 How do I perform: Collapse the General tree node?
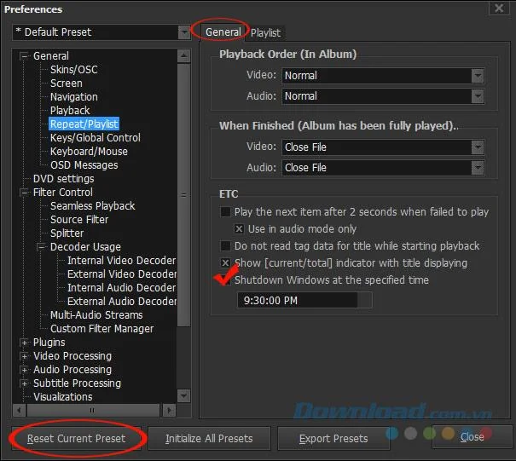click(x=24, y=56)
